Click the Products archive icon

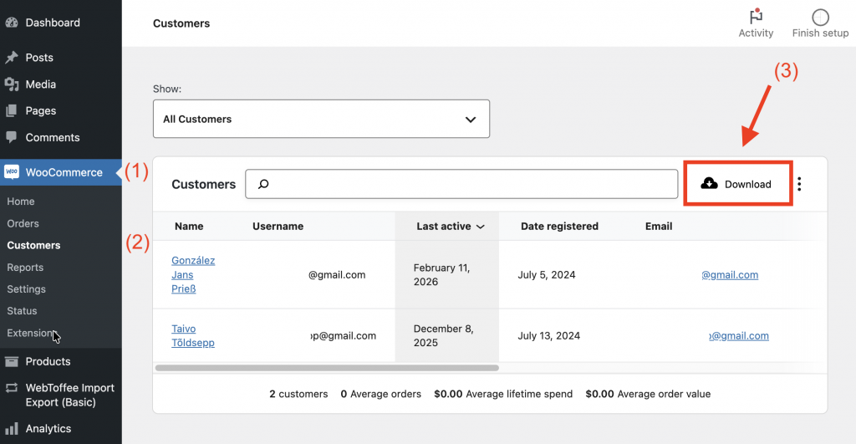point(12,361)
